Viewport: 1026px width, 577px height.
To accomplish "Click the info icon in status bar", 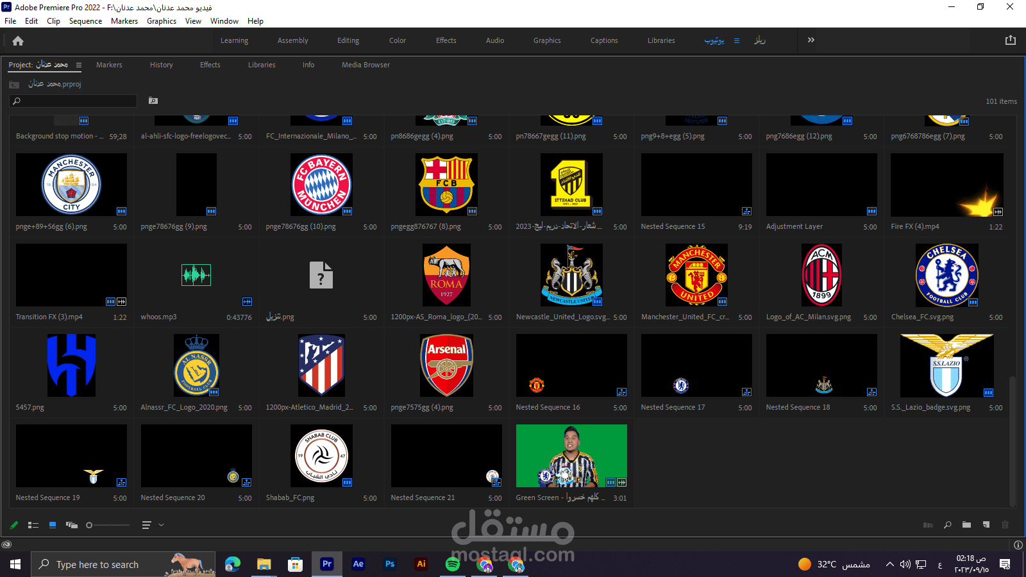I will pos(1018,545).
